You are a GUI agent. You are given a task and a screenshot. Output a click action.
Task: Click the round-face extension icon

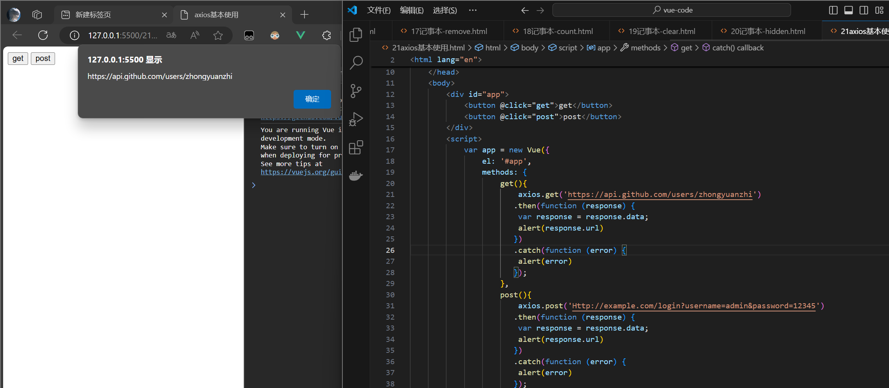pyautogui.click(x=275, y=36)
